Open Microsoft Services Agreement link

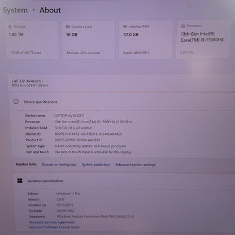52,222
